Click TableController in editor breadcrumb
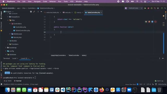This screenshot has width=167, height=94. (x=74, y=55)
